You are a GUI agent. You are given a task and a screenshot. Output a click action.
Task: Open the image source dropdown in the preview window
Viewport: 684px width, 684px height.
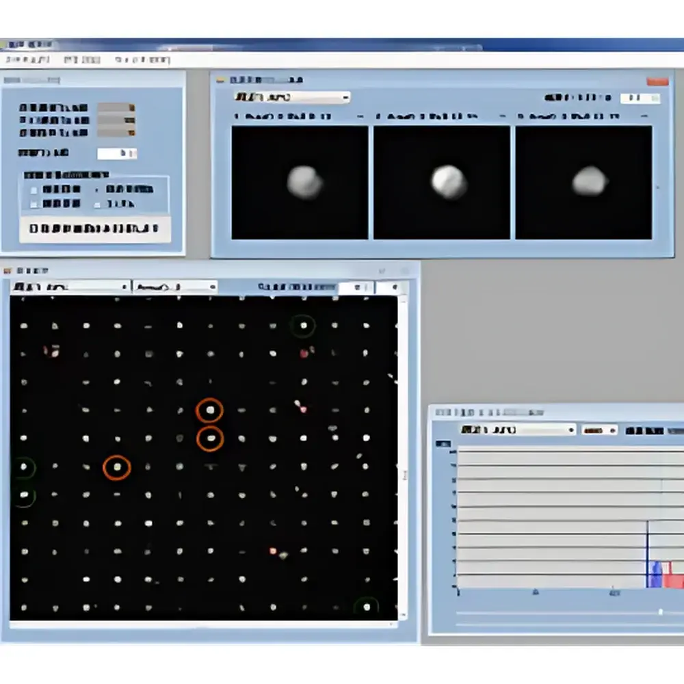pyautogui.click(x=345, y=97)
